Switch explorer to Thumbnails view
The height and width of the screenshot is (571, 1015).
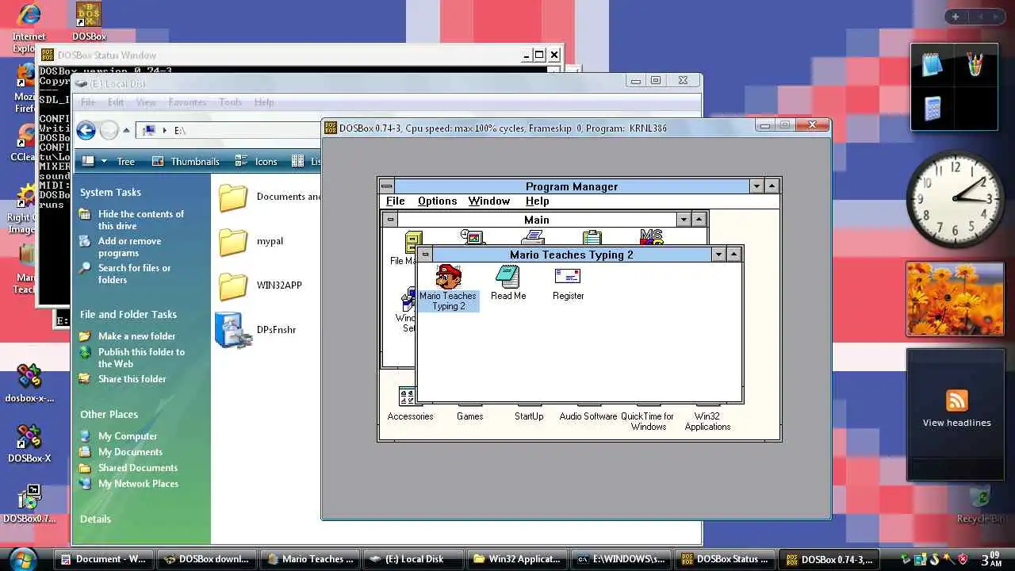186,161
